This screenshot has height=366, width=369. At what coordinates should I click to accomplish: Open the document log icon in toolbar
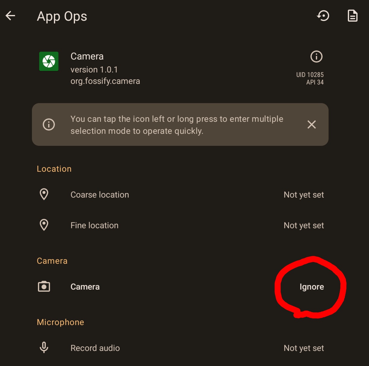click(x=352, y=16)
